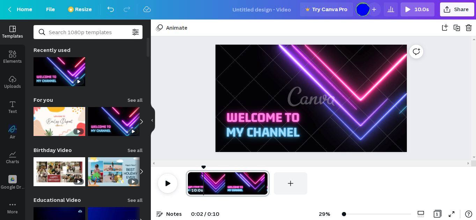The width and height of the screenshot is (476, 220).
Task: Play the timeline with the play button
Action: click(x=168, y=183)
